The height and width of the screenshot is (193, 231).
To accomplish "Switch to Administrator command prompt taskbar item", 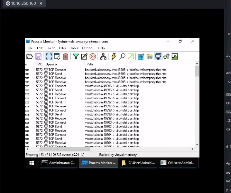I will [59, 163].
